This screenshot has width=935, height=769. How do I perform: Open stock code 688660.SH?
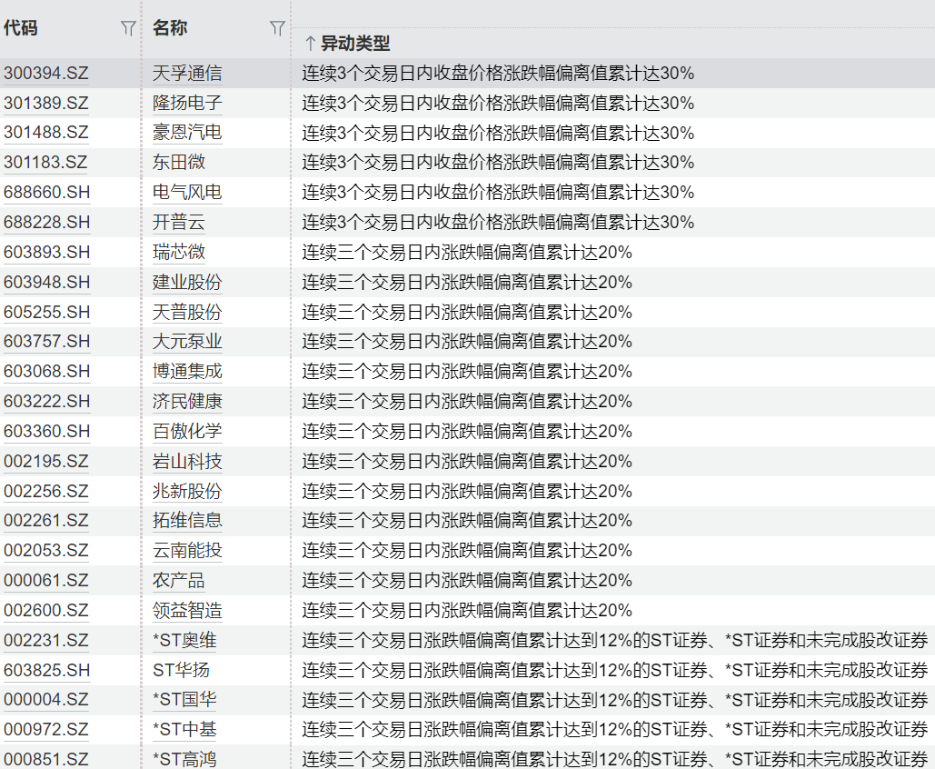click(47, 192)
